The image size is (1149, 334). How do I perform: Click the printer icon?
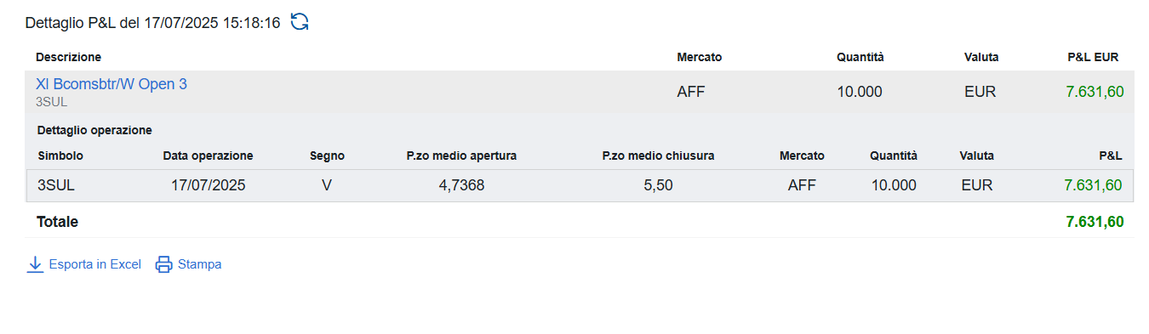click(163, 264)
